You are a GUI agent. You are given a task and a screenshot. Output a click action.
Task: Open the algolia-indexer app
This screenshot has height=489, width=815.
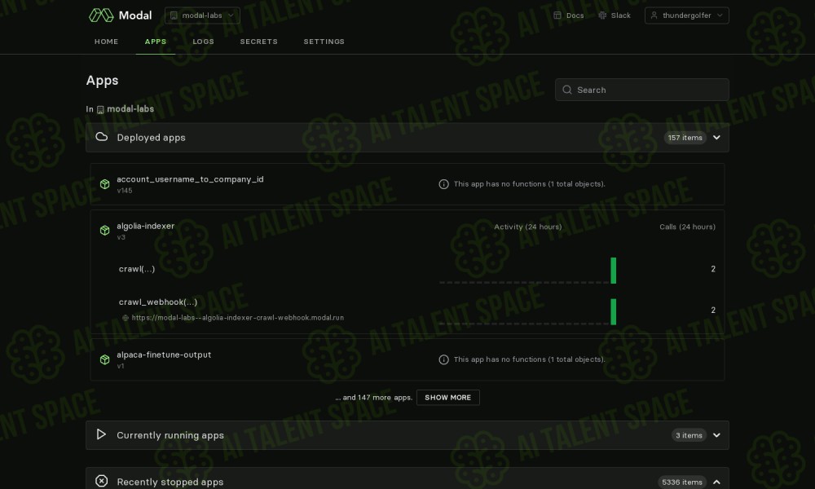[146, 226]
